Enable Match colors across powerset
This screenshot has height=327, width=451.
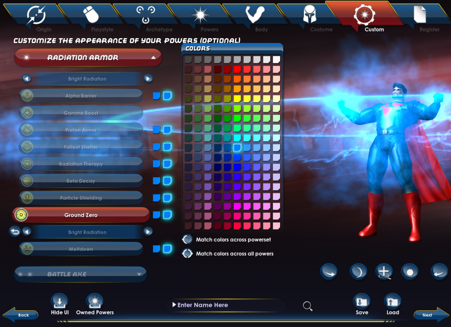187,239
